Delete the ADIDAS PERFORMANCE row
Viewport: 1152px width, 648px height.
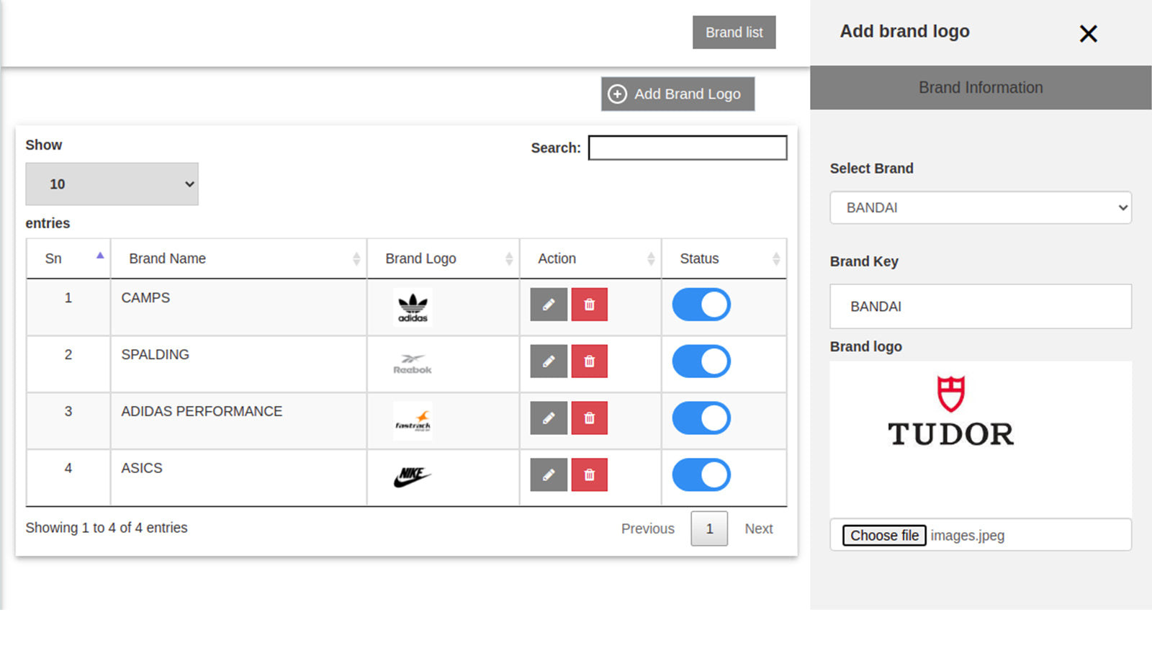pos(589,418)
